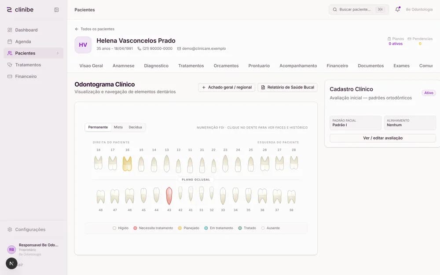This screenshot has width=440, height=275.
Task: Select tooth 11 in odontogram
Action: [190, 165]
